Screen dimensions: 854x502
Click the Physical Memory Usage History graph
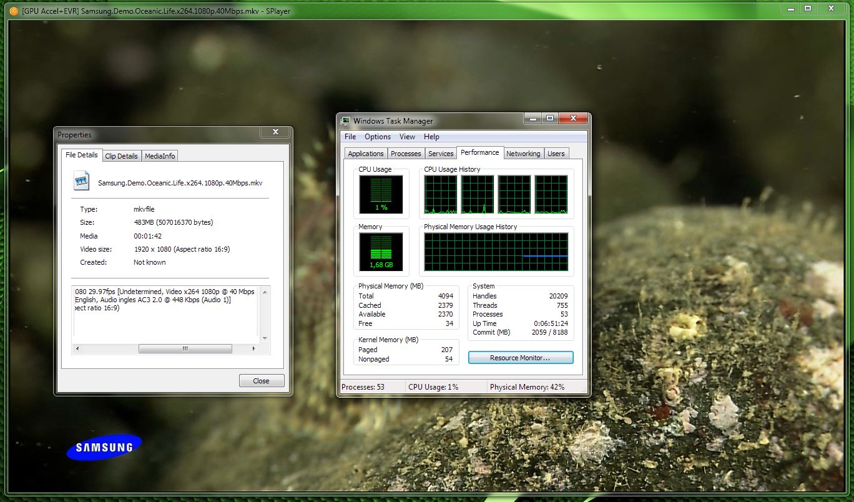(x=496, y=252)
